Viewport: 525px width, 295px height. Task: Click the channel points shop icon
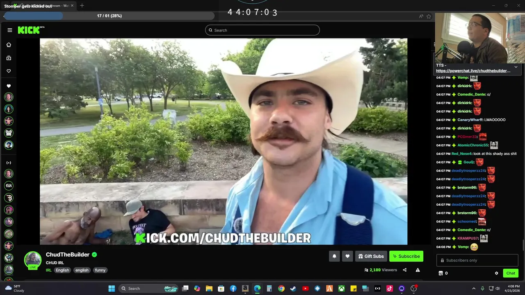(x=441, y=273)
